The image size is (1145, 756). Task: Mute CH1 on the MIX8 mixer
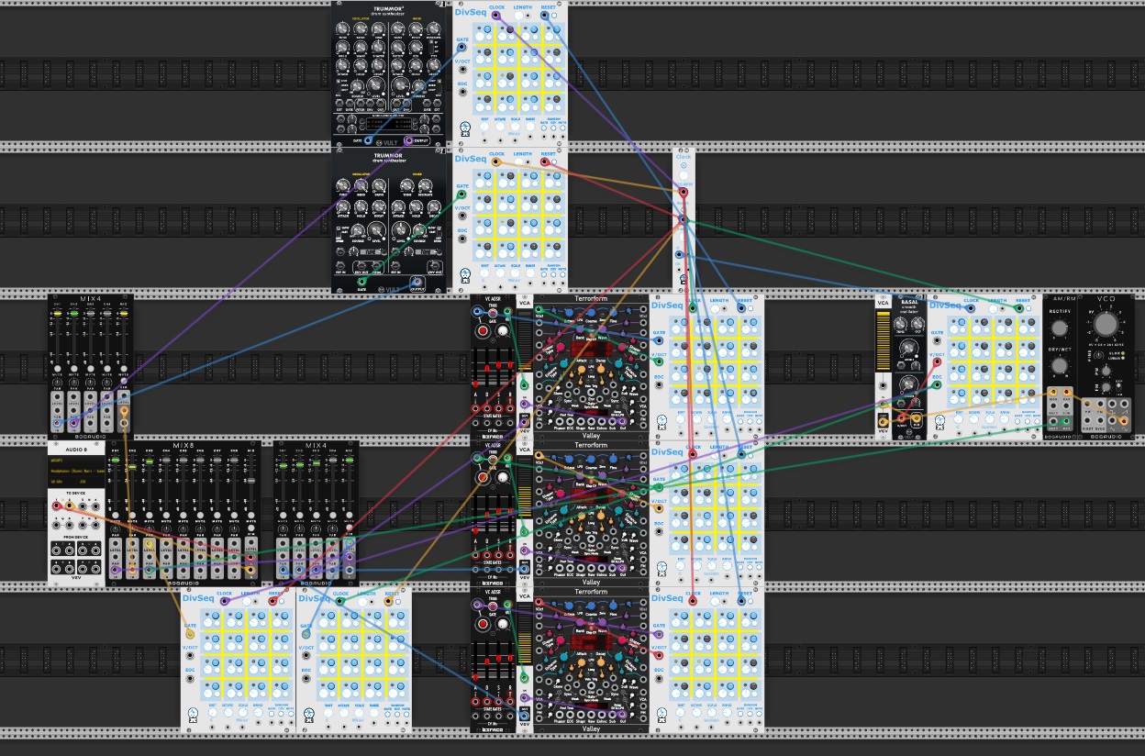click(116, 516)
